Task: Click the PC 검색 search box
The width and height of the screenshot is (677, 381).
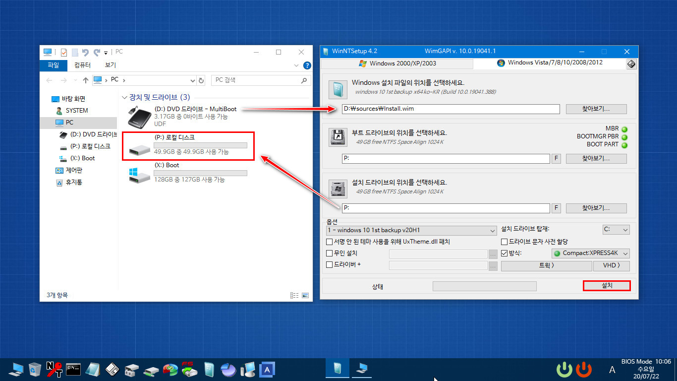Action: [261, 80]
